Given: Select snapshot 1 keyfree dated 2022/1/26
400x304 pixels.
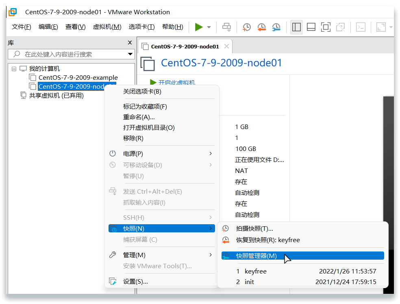Looking at the screenshot, I should [x=303, y=271].
